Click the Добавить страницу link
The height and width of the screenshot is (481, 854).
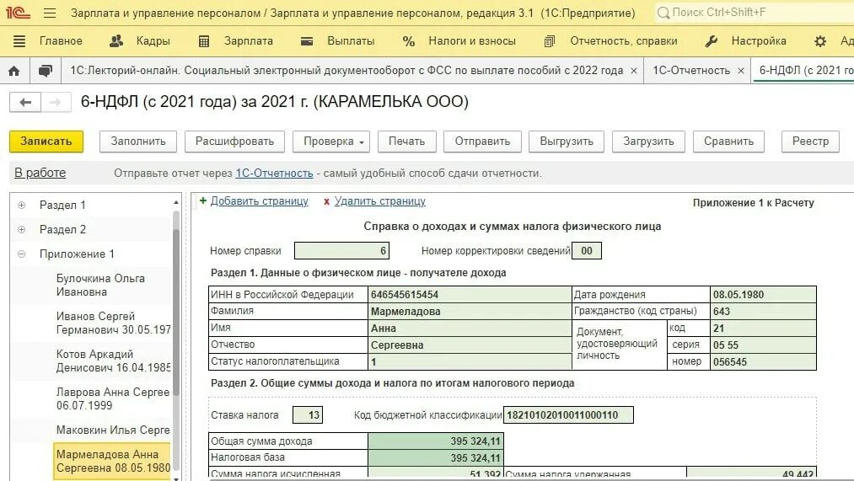tap(260, 201)
